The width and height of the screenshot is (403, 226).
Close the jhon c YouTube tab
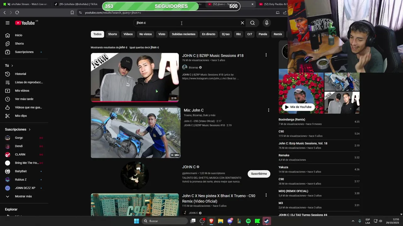click(252, 4)
